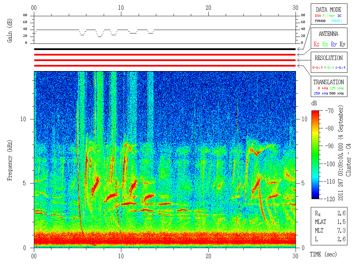The width and height of the screenshot is (354, 265).
Task: Click the Gain (dB) axis title
Action: point(9,31)
